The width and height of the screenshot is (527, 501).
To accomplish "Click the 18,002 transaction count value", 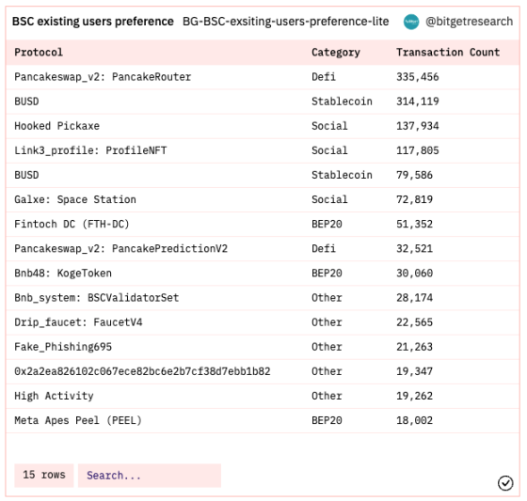I will point(414,420).
